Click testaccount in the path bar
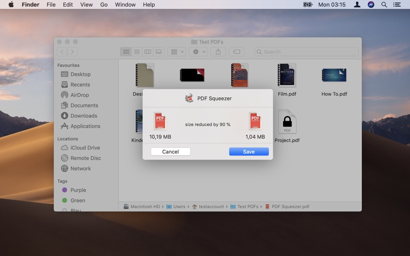The width and height of the screenshot is (410, 256). [208, 207]
